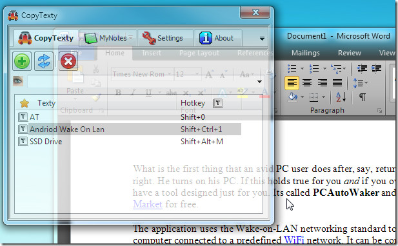This screenshot has width=398, height=246.
Task: Apply Shading paint bucket in Word
Action: [293, 97]
